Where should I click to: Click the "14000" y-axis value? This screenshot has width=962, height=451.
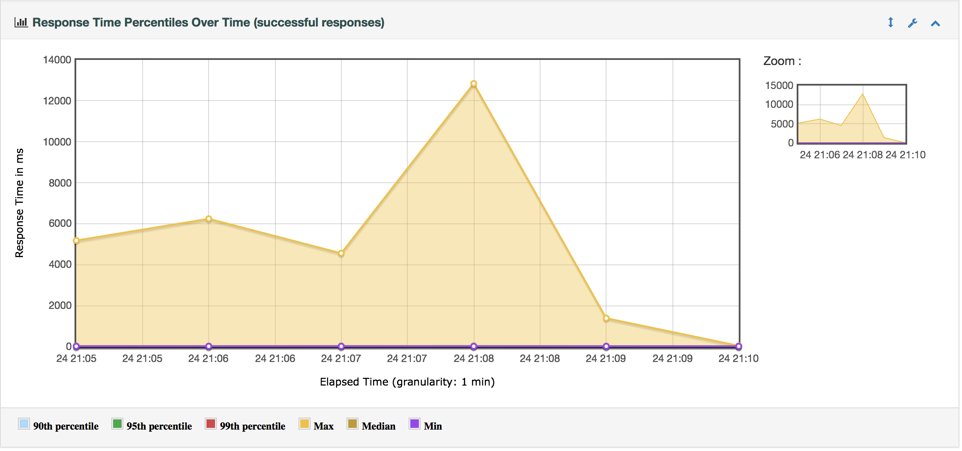[x=57, y=60]
